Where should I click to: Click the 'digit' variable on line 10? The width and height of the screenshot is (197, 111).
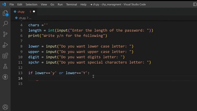click(x=34, y=57)
